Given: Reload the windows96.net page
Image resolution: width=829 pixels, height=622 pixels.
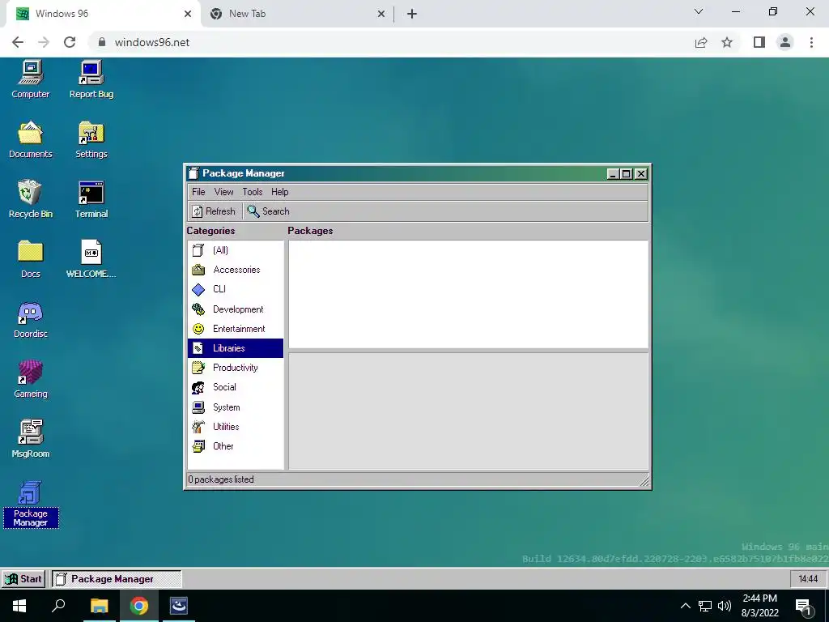Looking at the screenshot, I should coord(70,42).
